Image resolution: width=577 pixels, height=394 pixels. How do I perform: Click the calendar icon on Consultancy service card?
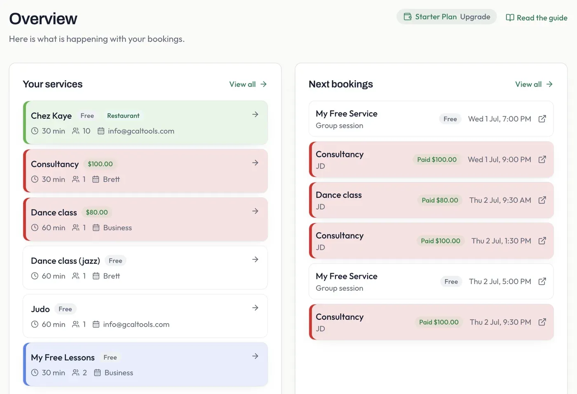tap(96, 179)
